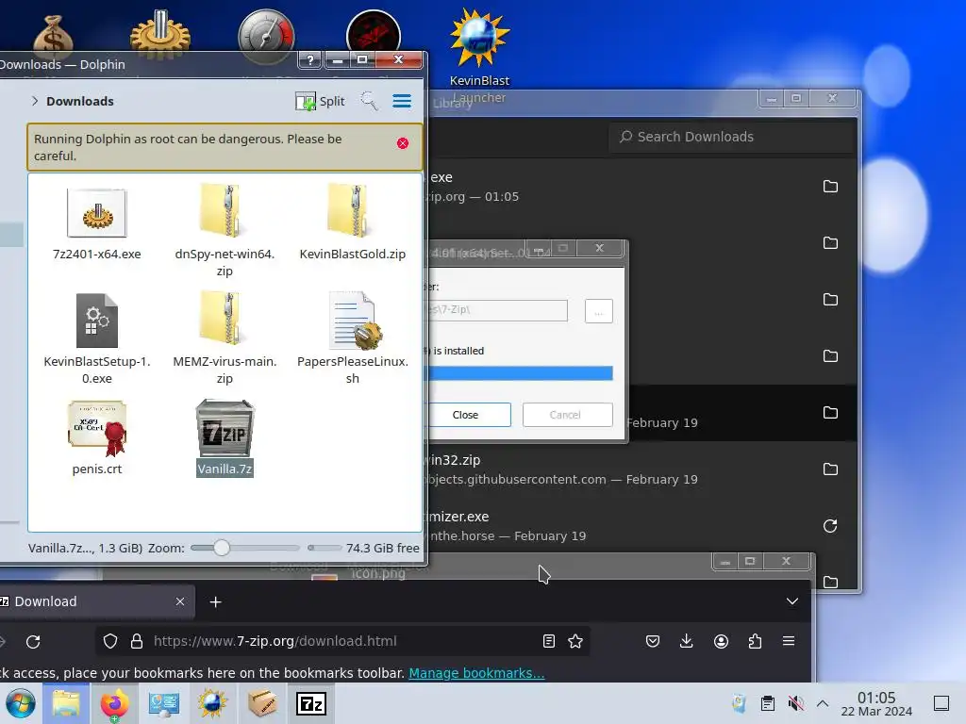Click Cancel in the 7-Zip installer dialog
The height and width of the screenshot is (724, 966).
(x=567, y=415)
